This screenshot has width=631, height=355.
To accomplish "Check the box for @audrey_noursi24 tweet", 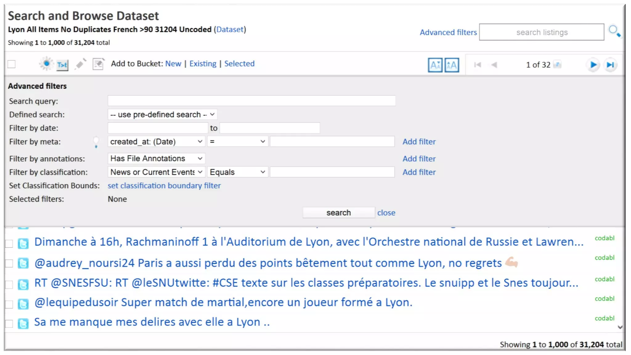I will pyautogui.click(x=9, y=263).
